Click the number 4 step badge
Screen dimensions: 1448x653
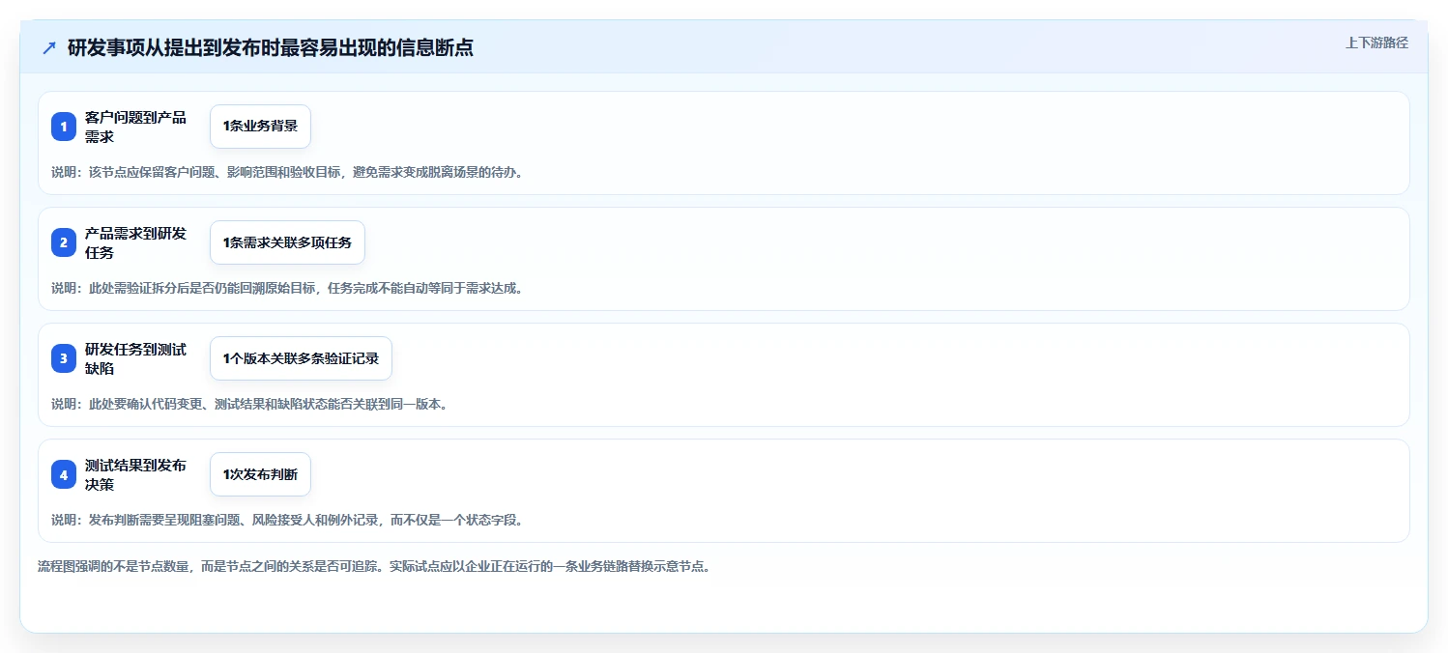coord(64,474)
